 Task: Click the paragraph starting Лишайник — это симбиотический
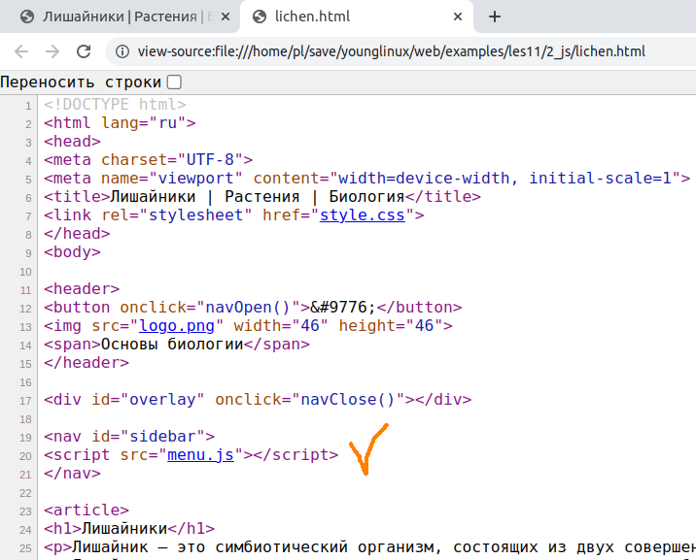pos(369,547)
